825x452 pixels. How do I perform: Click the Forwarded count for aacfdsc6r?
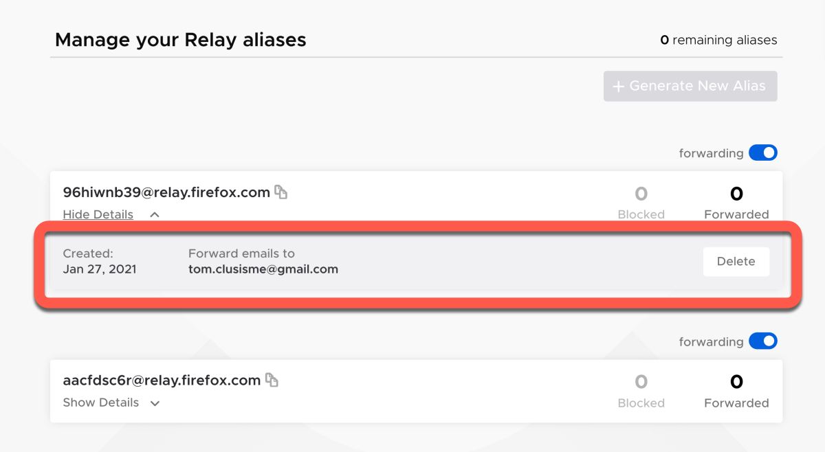pyautogui.click(x=736, y=382)
